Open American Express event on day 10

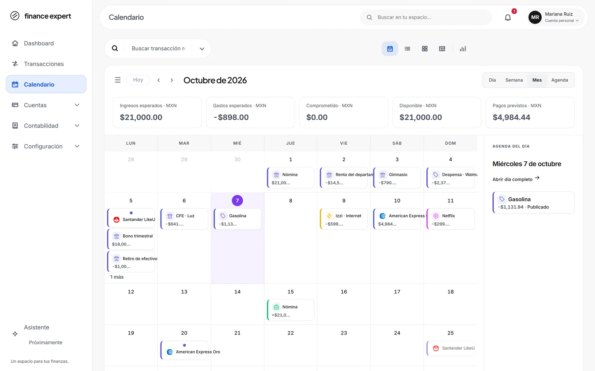[397, 219]
